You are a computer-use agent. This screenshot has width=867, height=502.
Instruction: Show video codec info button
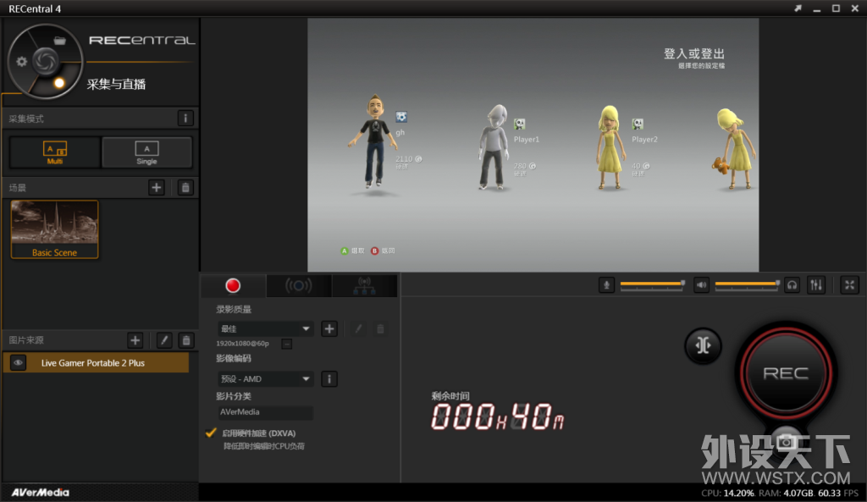329,378
